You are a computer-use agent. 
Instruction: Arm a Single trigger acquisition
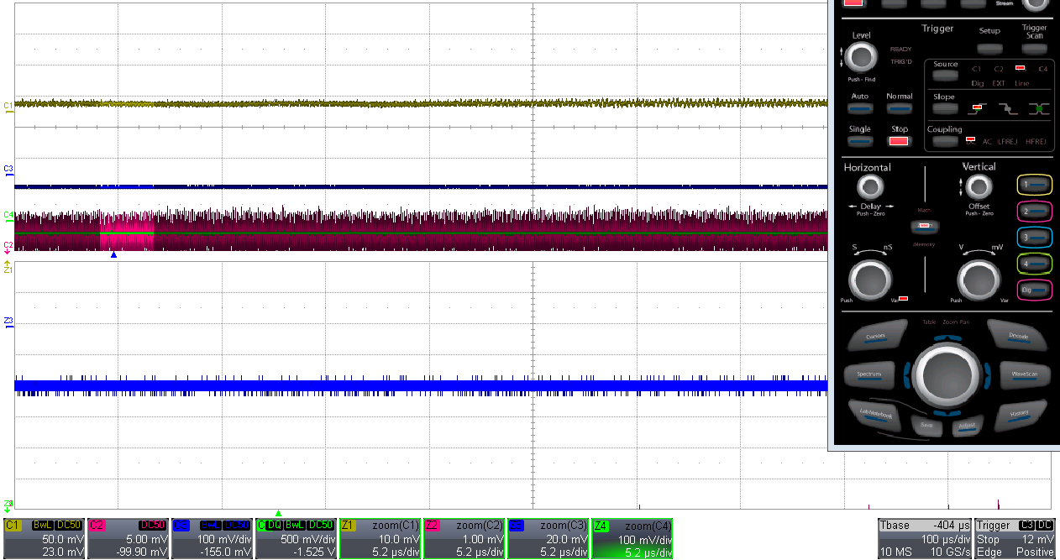[x=859, y=141]
